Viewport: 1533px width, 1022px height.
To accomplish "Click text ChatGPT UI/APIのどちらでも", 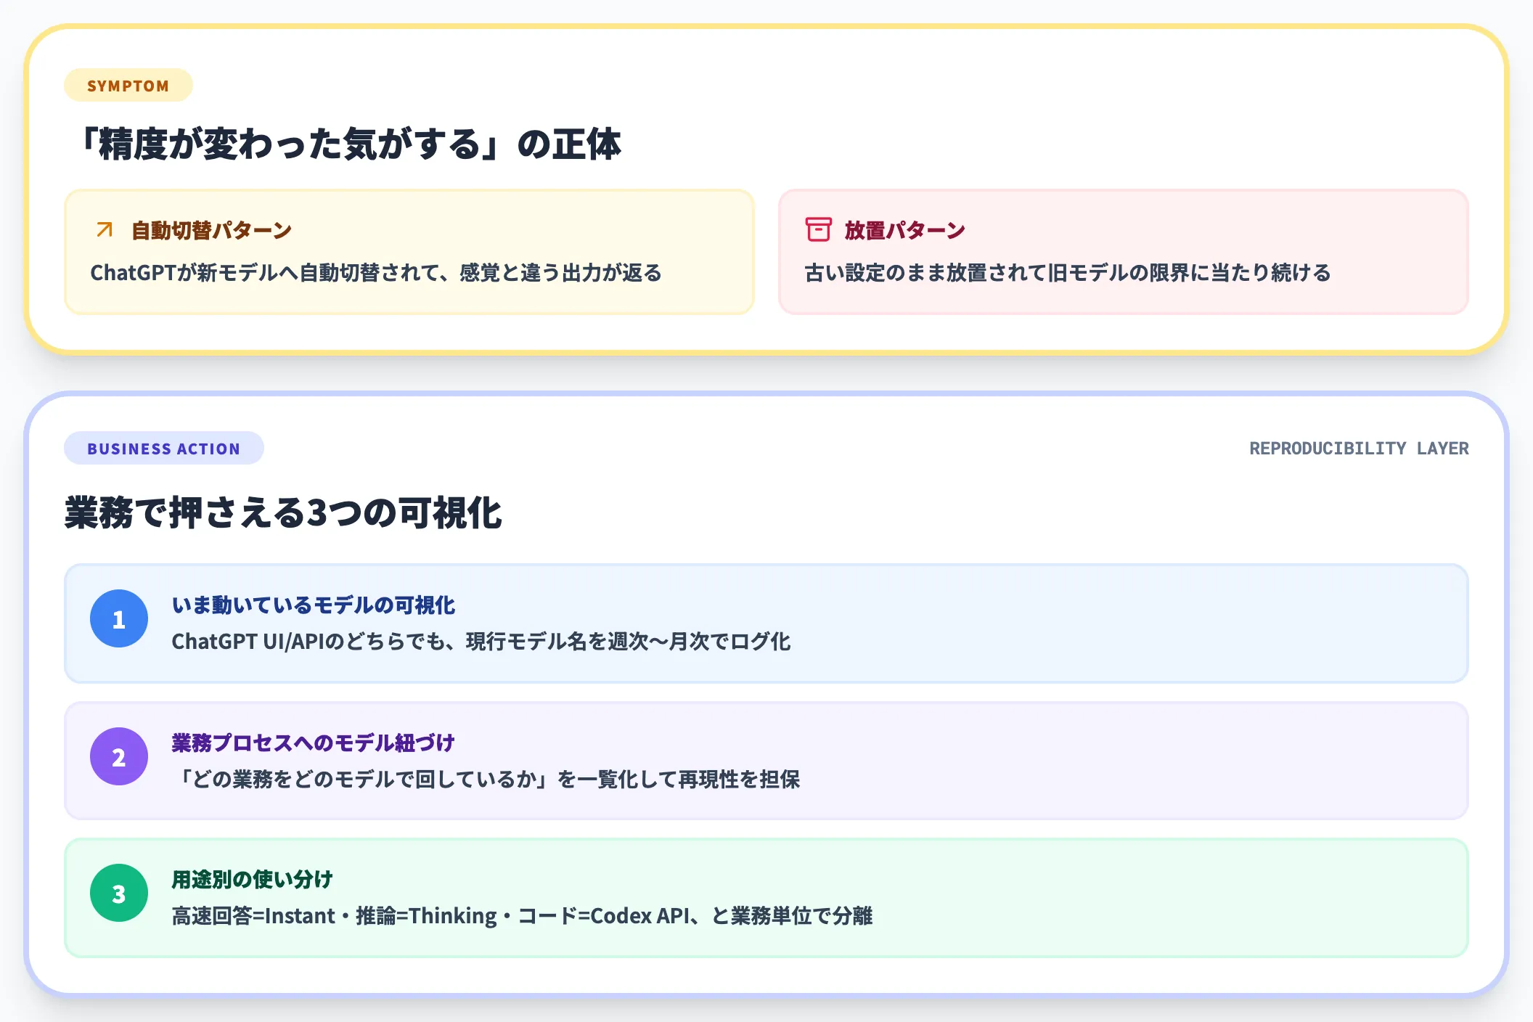I will tap(308, 642).
